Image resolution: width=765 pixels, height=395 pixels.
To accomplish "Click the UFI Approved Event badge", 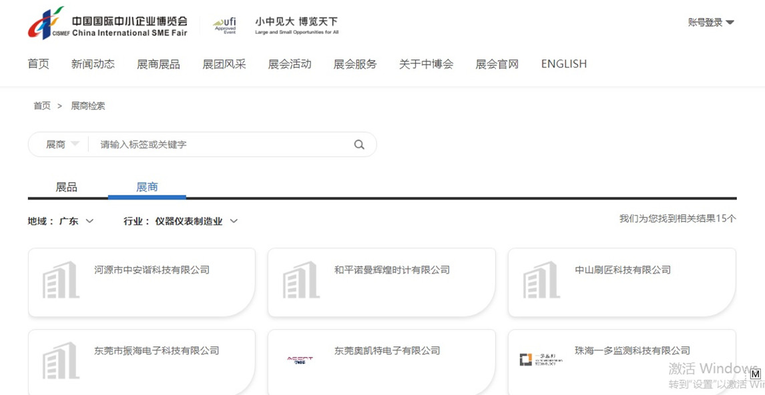I will click(225, 25).
